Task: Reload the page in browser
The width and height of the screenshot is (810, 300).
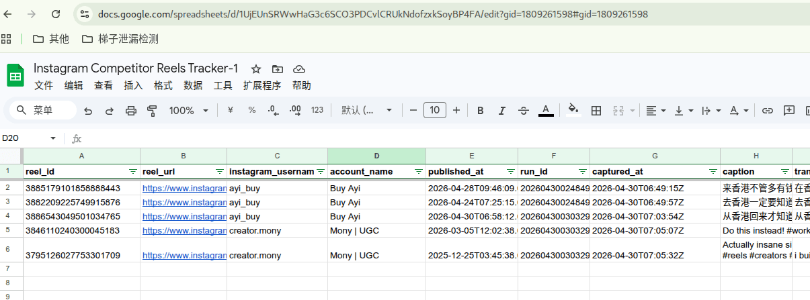Action: (x=55, y=13)
